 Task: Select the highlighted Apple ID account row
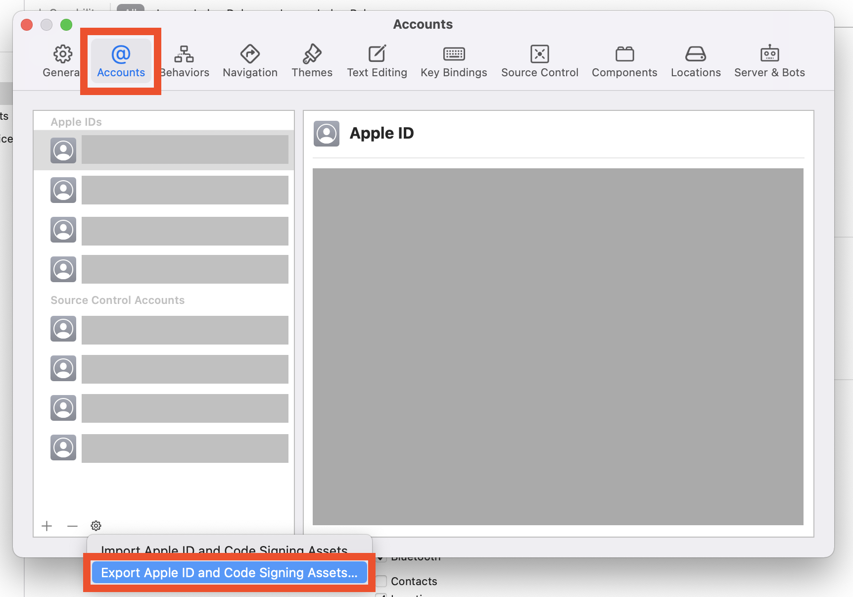(164, 150)
